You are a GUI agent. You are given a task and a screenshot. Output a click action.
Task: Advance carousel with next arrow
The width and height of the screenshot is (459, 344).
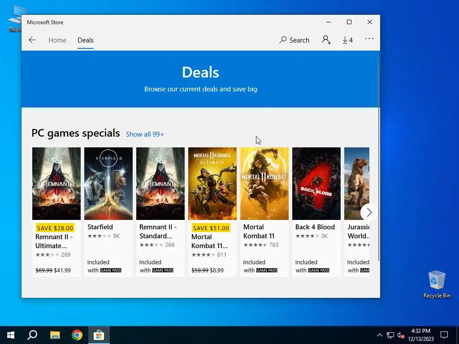pyautogui.click(x=369, y=212)
